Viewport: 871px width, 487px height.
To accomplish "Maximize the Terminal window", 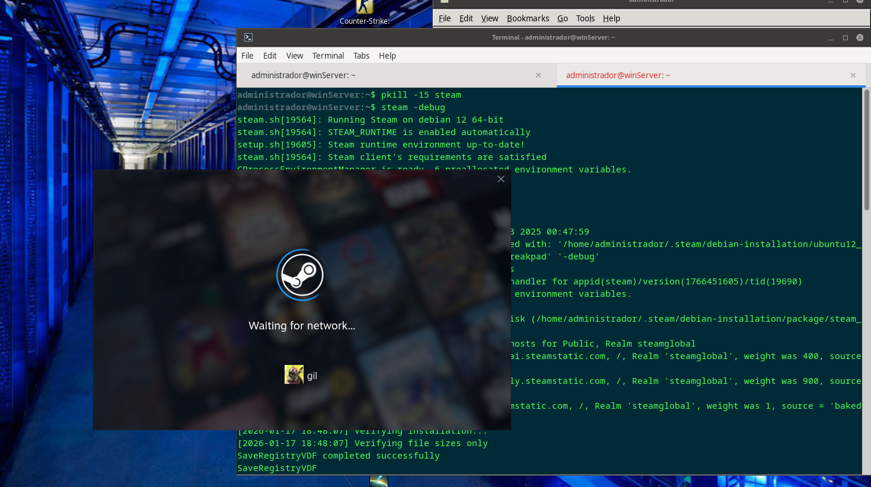I will coord(846,37).
